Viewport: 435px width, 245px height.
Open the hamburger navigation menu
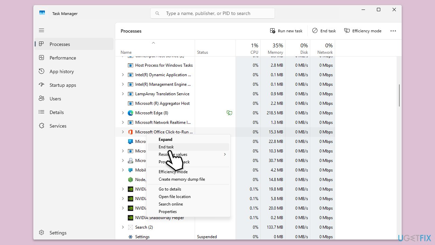click(x=41, y=30)
